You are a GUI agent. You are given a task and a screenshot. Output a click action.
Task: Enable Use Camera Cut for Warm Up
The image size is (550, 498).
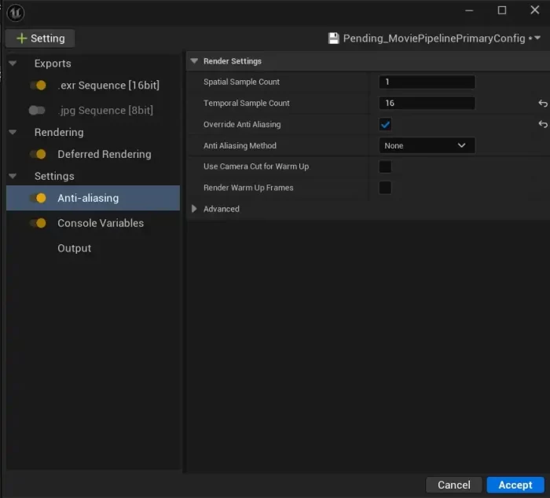pyautogui.click(x=385, y=167)
